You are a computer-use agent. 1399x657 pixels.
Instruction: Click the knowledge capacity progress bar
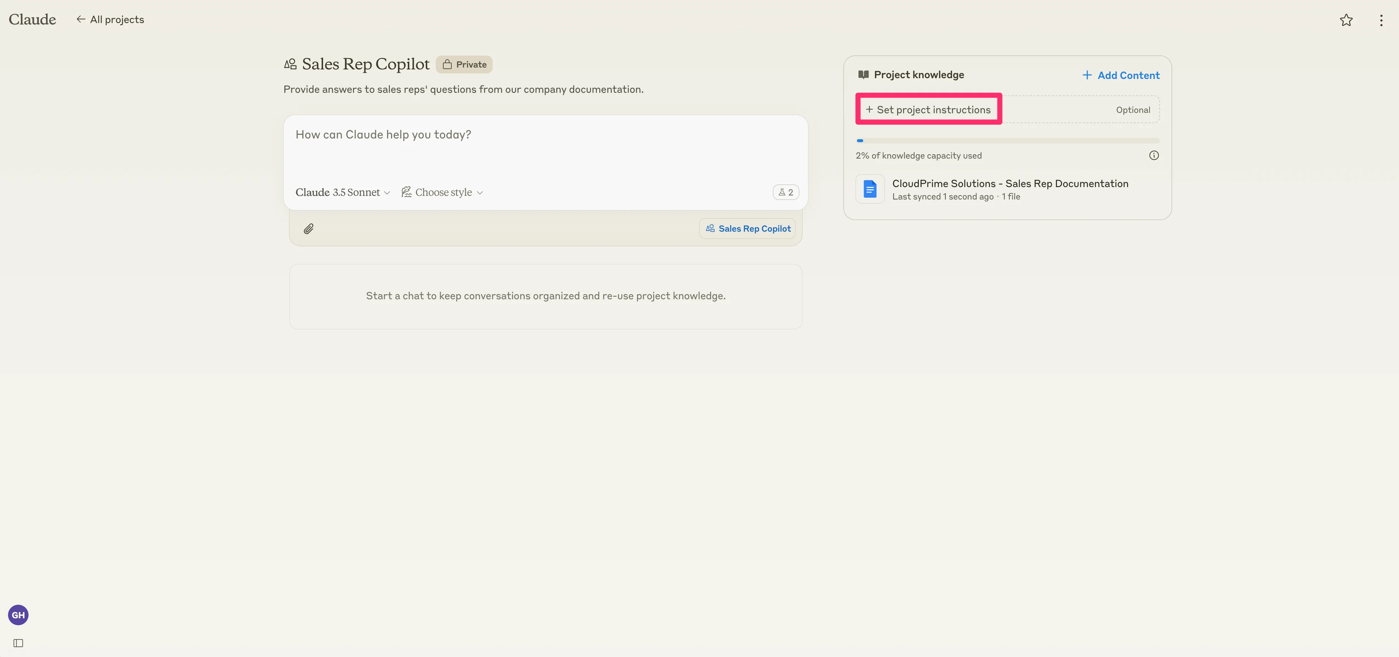point(1007,141)
